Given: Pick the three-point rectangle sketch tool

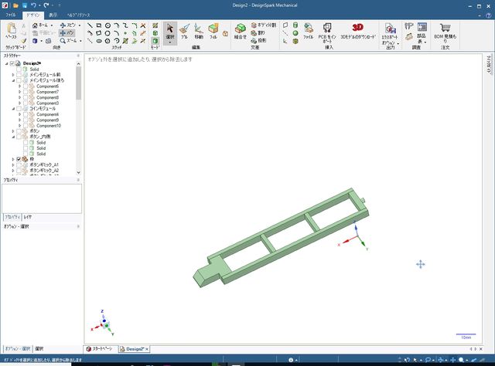Looking at the screenshot, I should (x=99, y=32).
